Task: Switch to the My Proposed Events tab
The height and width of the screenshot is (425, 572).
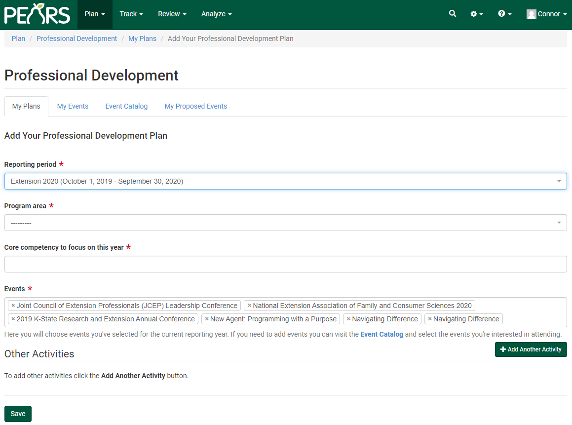Action: pyautogui.click(x=195, y=106)
